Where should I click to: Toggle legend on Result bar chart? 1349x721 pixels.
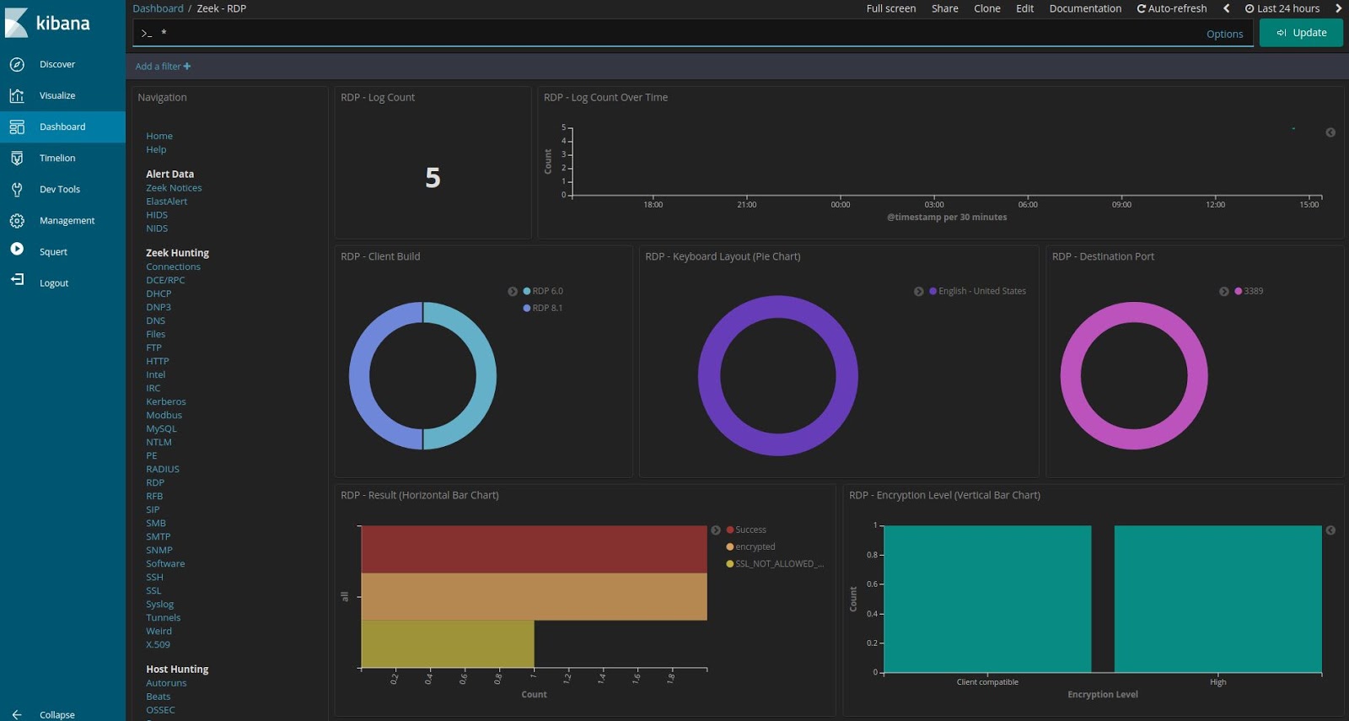716,530
